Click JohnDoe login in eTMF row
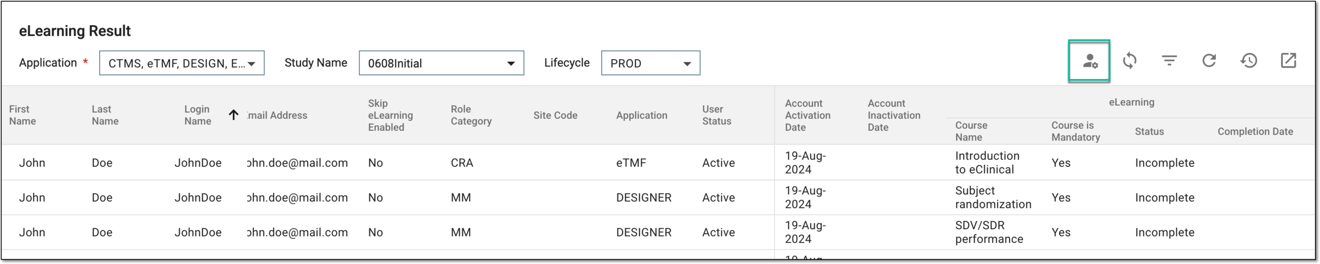The width and height of the screenshot is (1320, 264). 198,163
